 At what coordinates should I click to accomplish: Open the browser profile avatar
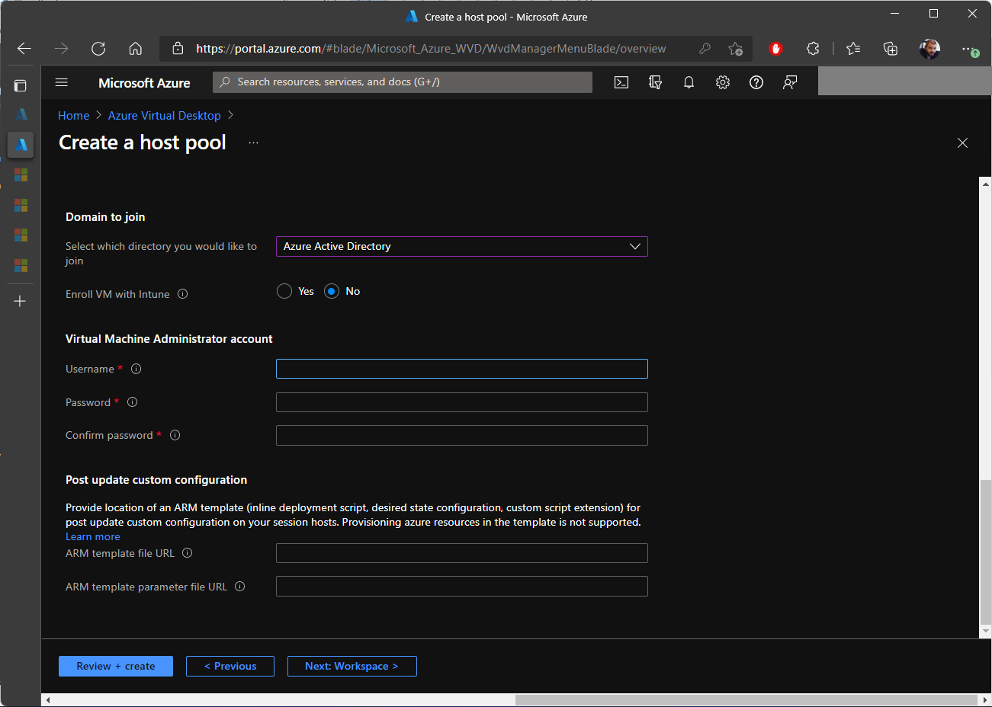coord(929,49)
